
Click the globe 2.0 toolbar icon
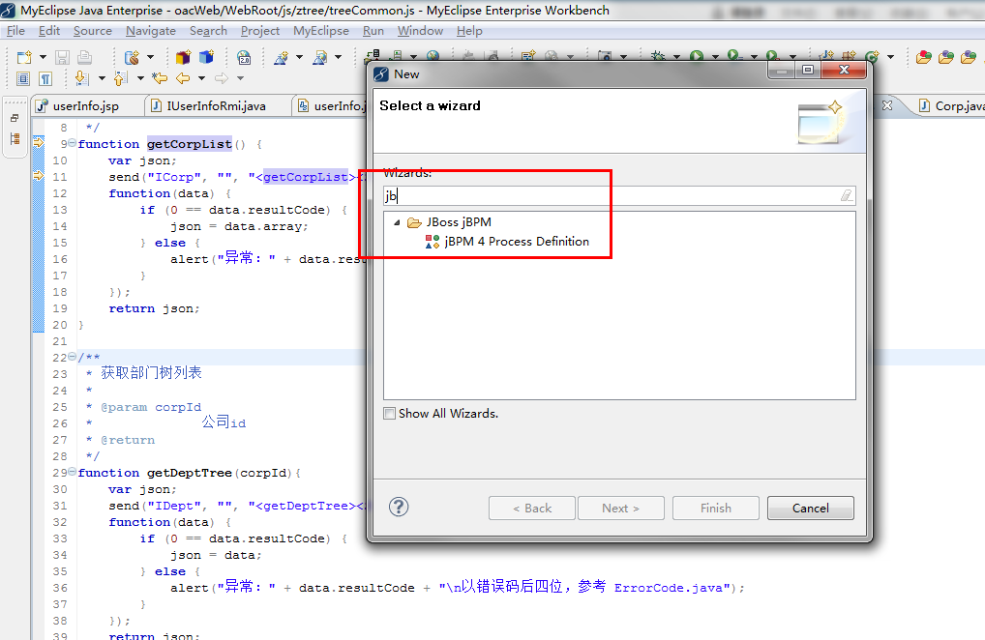point(244,58)
